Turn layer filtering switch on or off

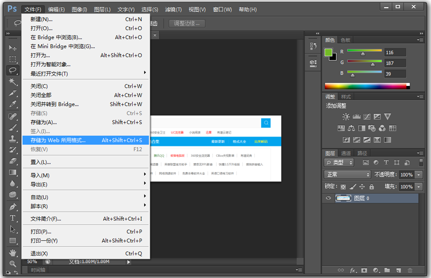pos(421,163)
